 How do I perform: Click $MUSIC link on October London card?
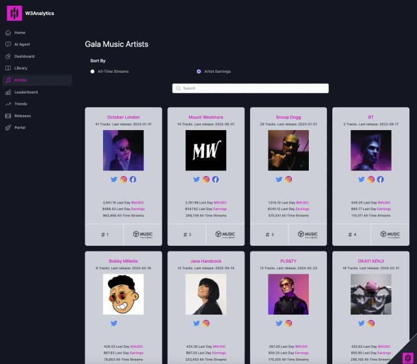pyautogui.click(x=137, y=203)
